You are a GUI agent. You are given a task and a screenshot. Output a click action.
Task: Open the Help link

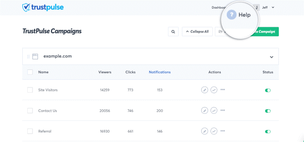point(245,15)
